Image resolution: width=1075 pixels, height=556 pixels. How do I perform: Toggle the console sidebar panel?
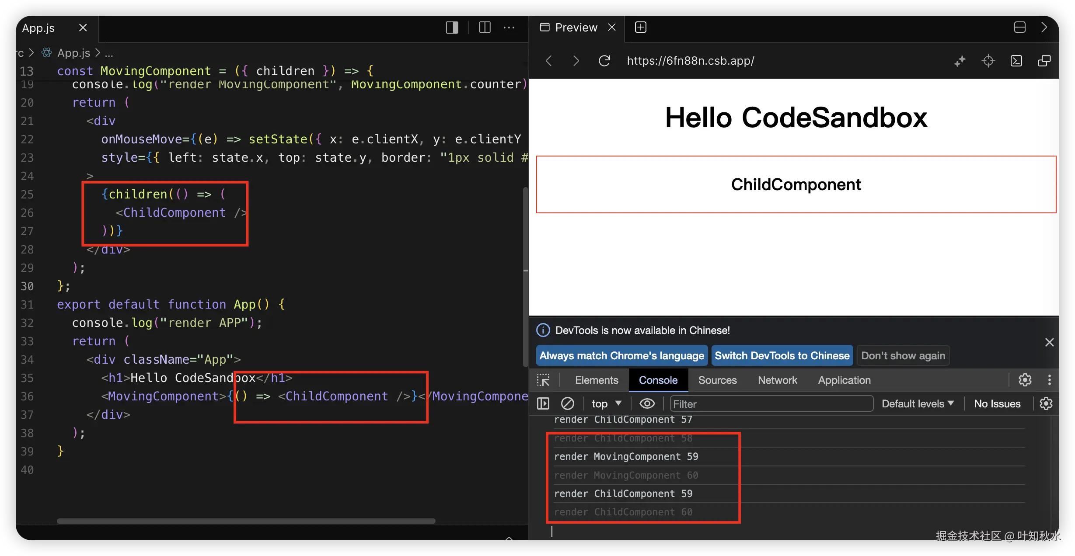[x=543, y=403]
